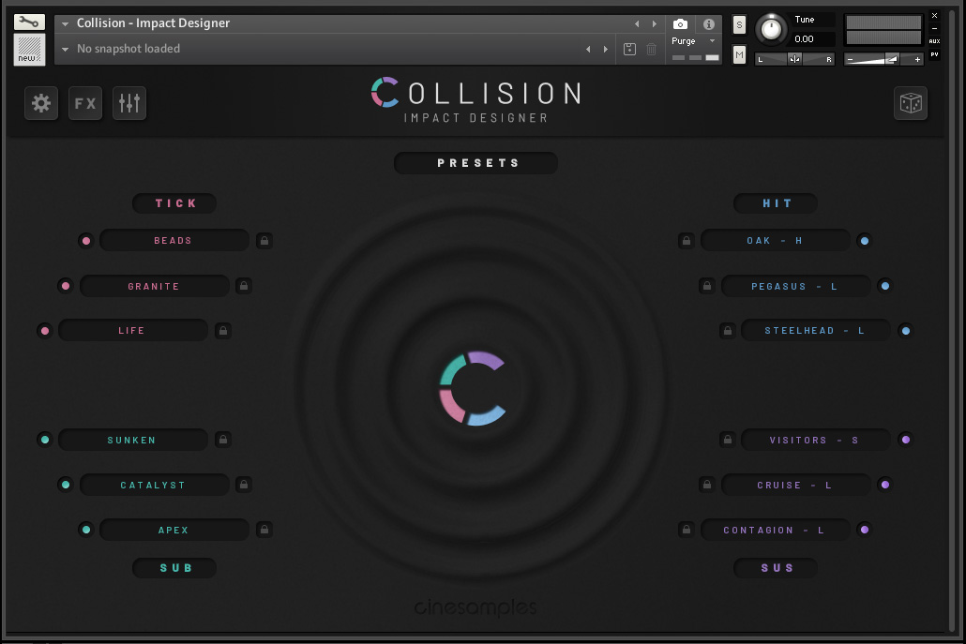Open the SUNKEN sound selector
966x644 pixels.
click(132, 440)
